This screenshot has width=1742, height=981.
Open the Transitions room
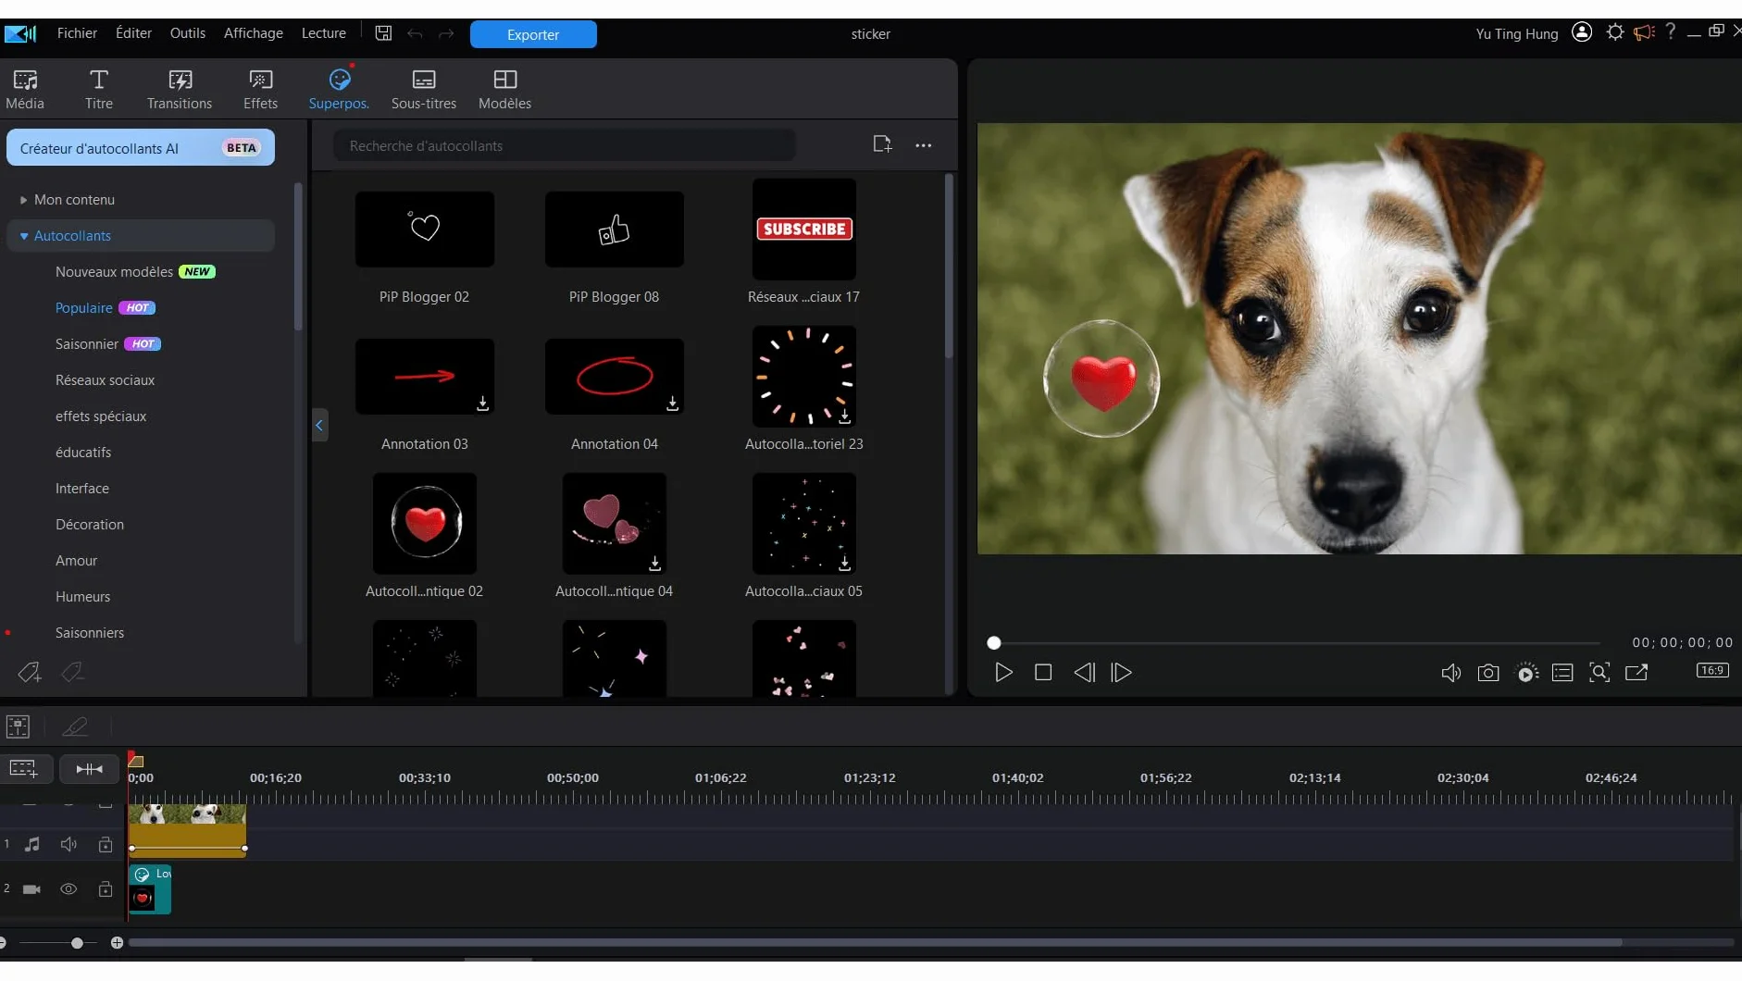(180, 90)
